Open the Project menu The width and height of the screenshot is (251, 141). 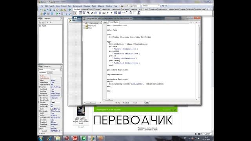tap(64, 6)
